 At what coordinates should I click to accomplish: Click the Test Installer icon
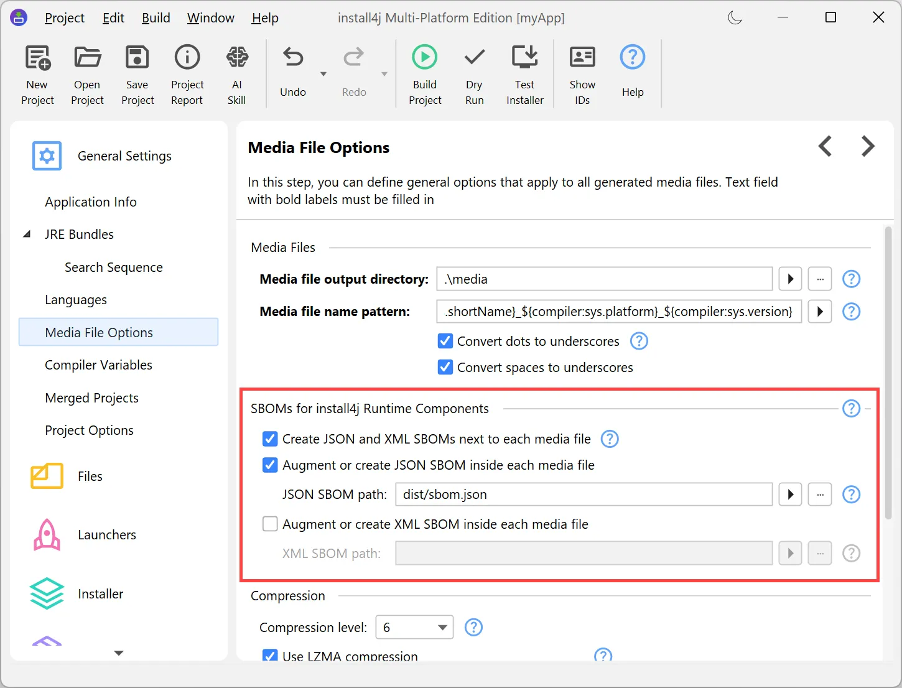525,58
